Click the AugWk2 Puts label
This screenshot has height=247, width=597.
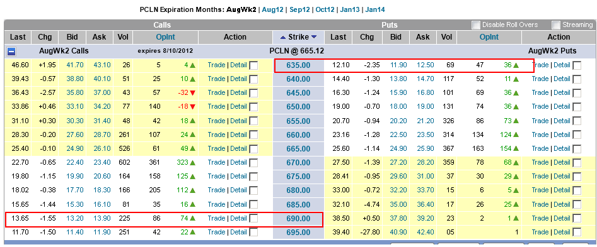552,51
